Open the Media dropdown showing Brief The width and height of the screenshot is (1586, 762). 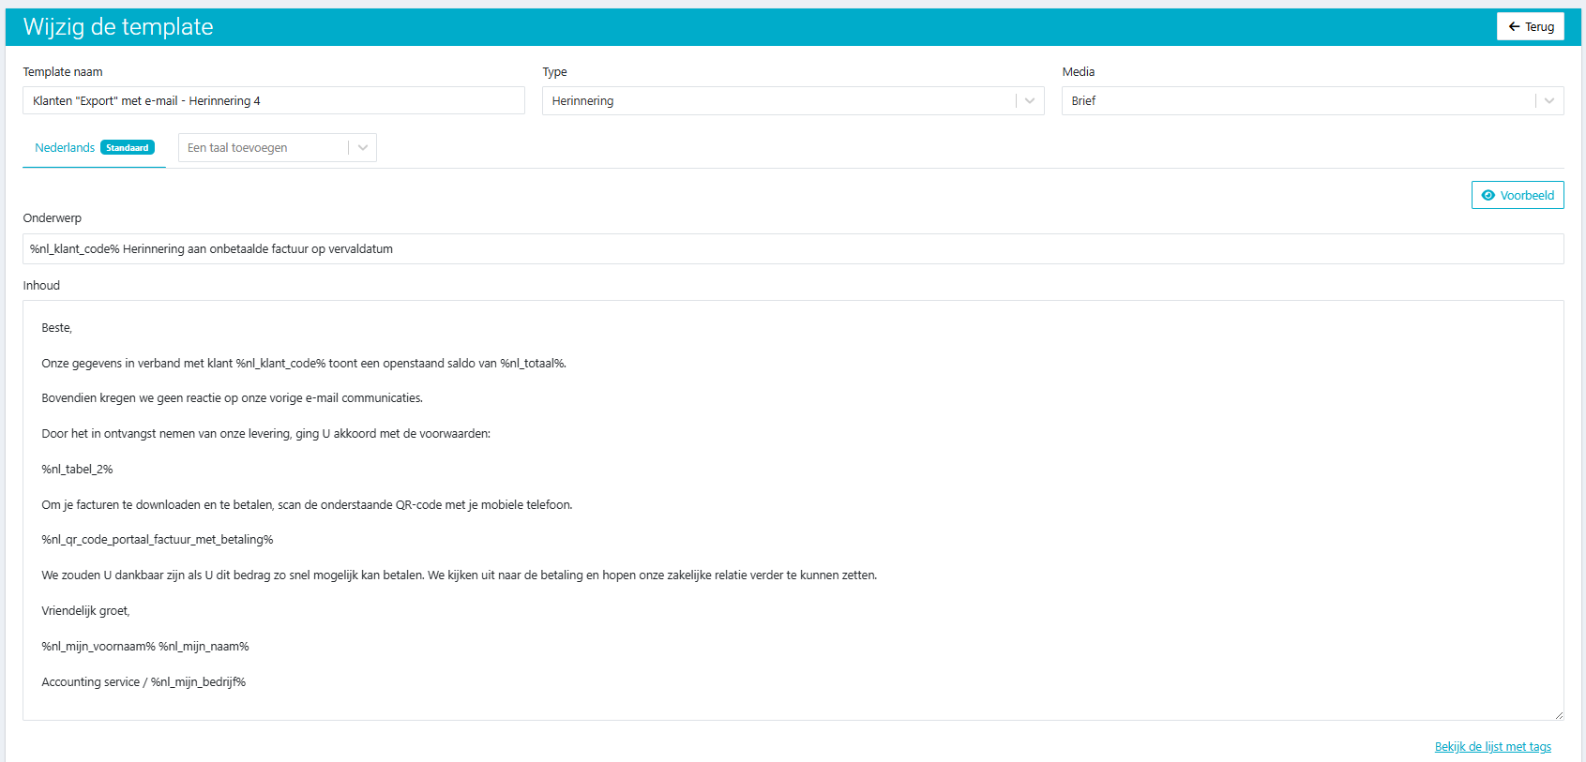tap(1312, 100)
